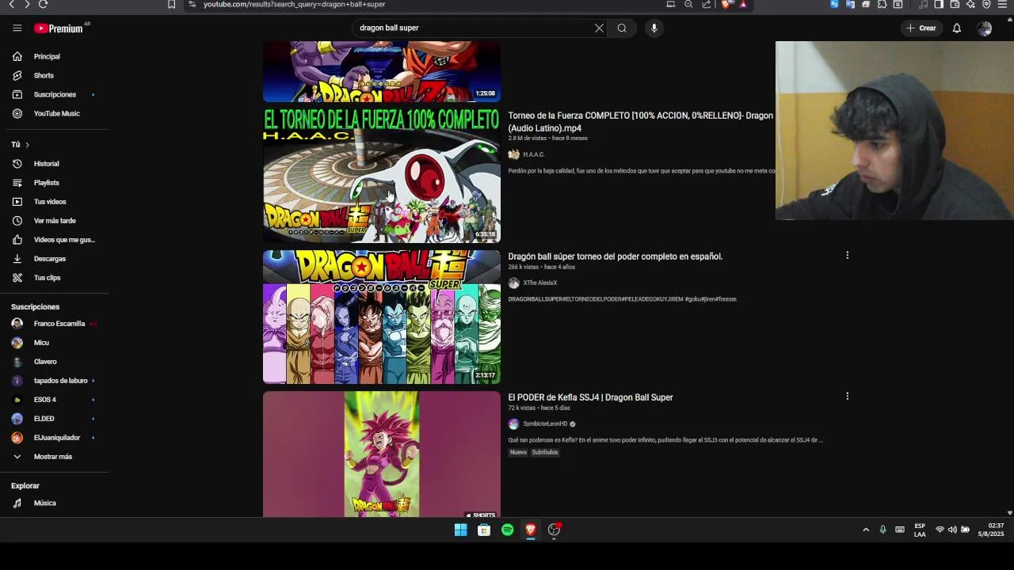Click the browser forward arrow
The image size is (1014, 570).
[27, 4]
